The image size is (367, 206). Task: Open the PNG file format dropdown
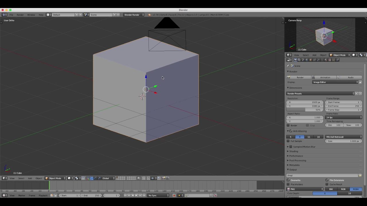pyautogui.click(x=305, y=189)
